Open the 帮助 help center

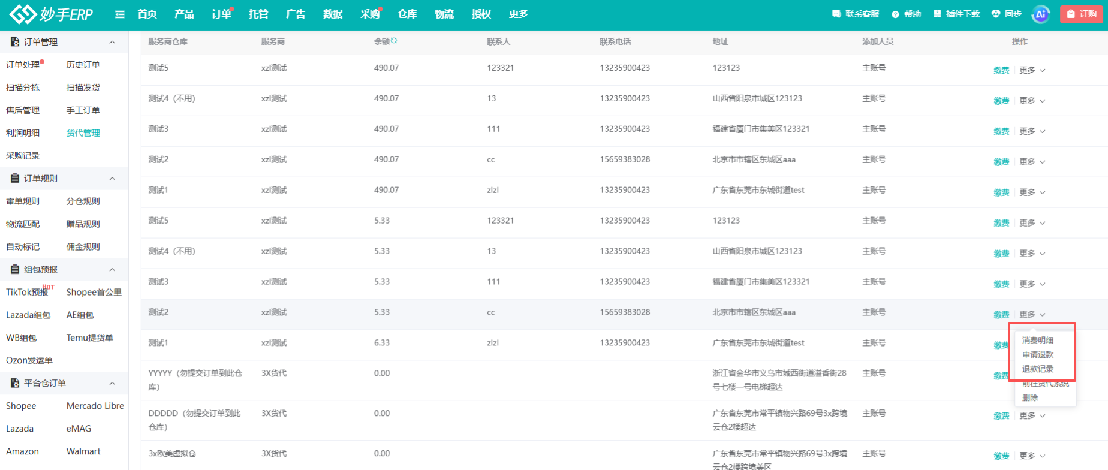tap(906, 14)
